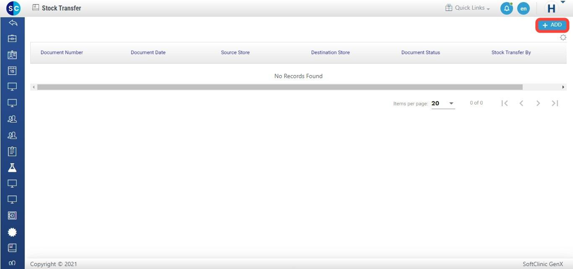Open the bookmarked book icon in the sidebar

12,248
